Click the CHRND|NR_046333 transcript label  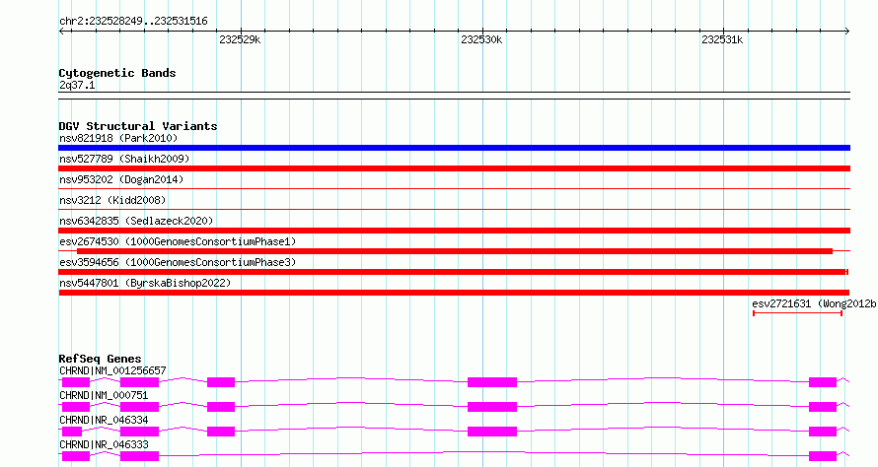tap(104, 444)
